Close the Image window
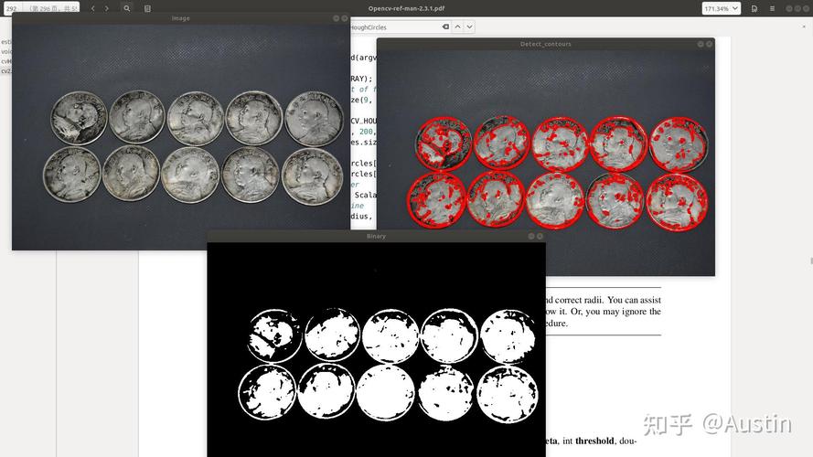Screen dimensions: 813x457 coord(345,18)
